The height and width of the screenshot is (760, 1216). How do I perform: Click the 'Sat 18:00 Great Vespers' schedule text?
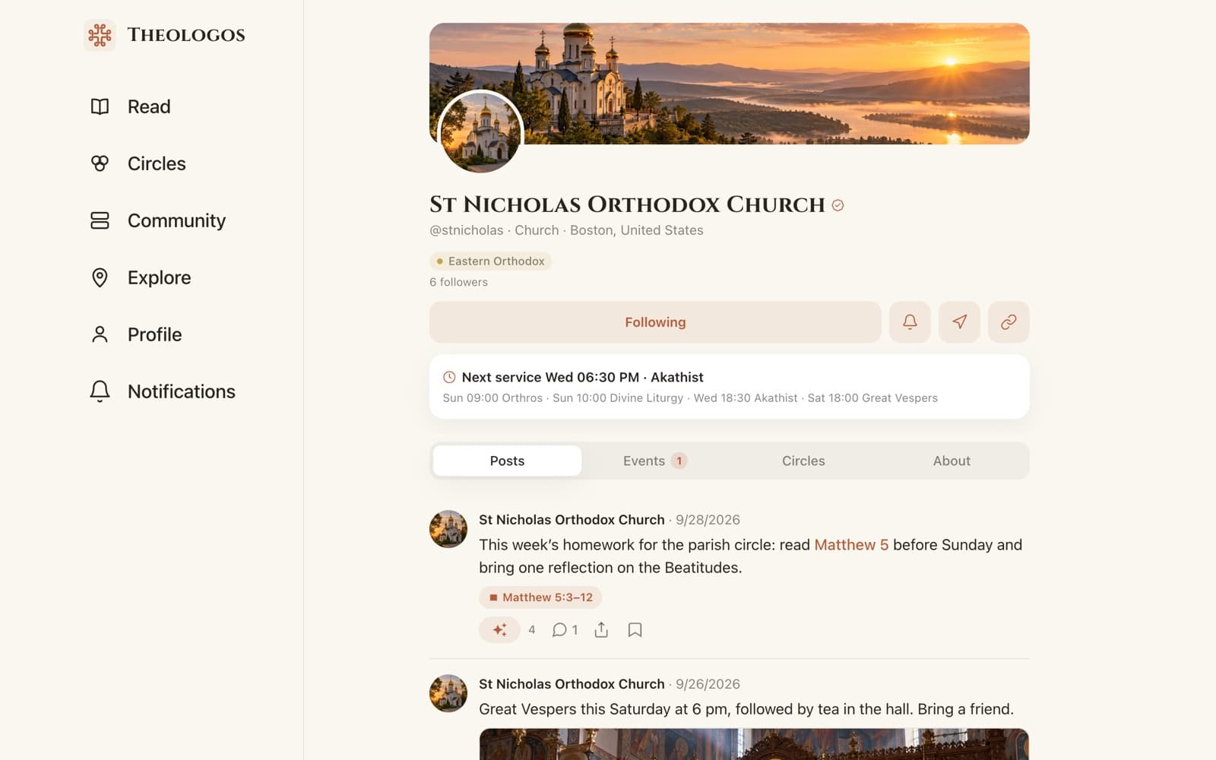pyautogui.click(x=872, y=398)
